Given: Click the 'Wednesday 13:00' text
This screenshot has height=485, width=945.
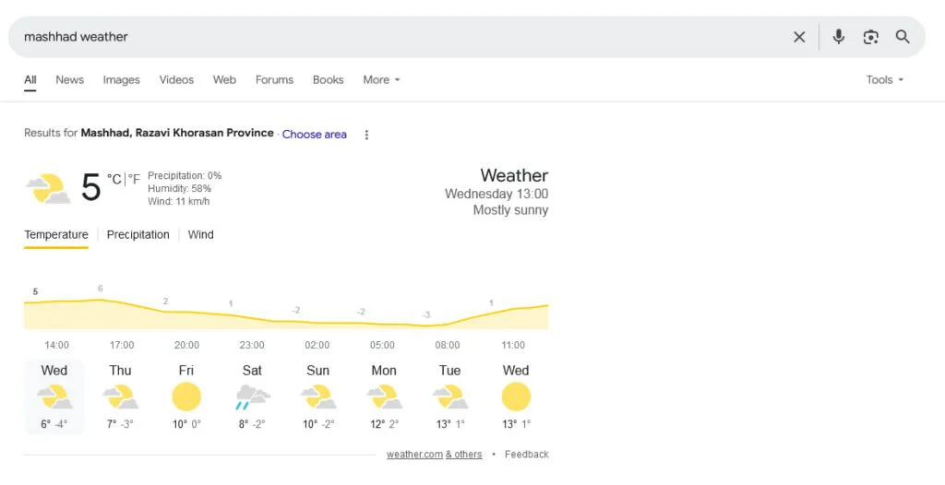Looking at the screenshot, I should tap(496, 194).
